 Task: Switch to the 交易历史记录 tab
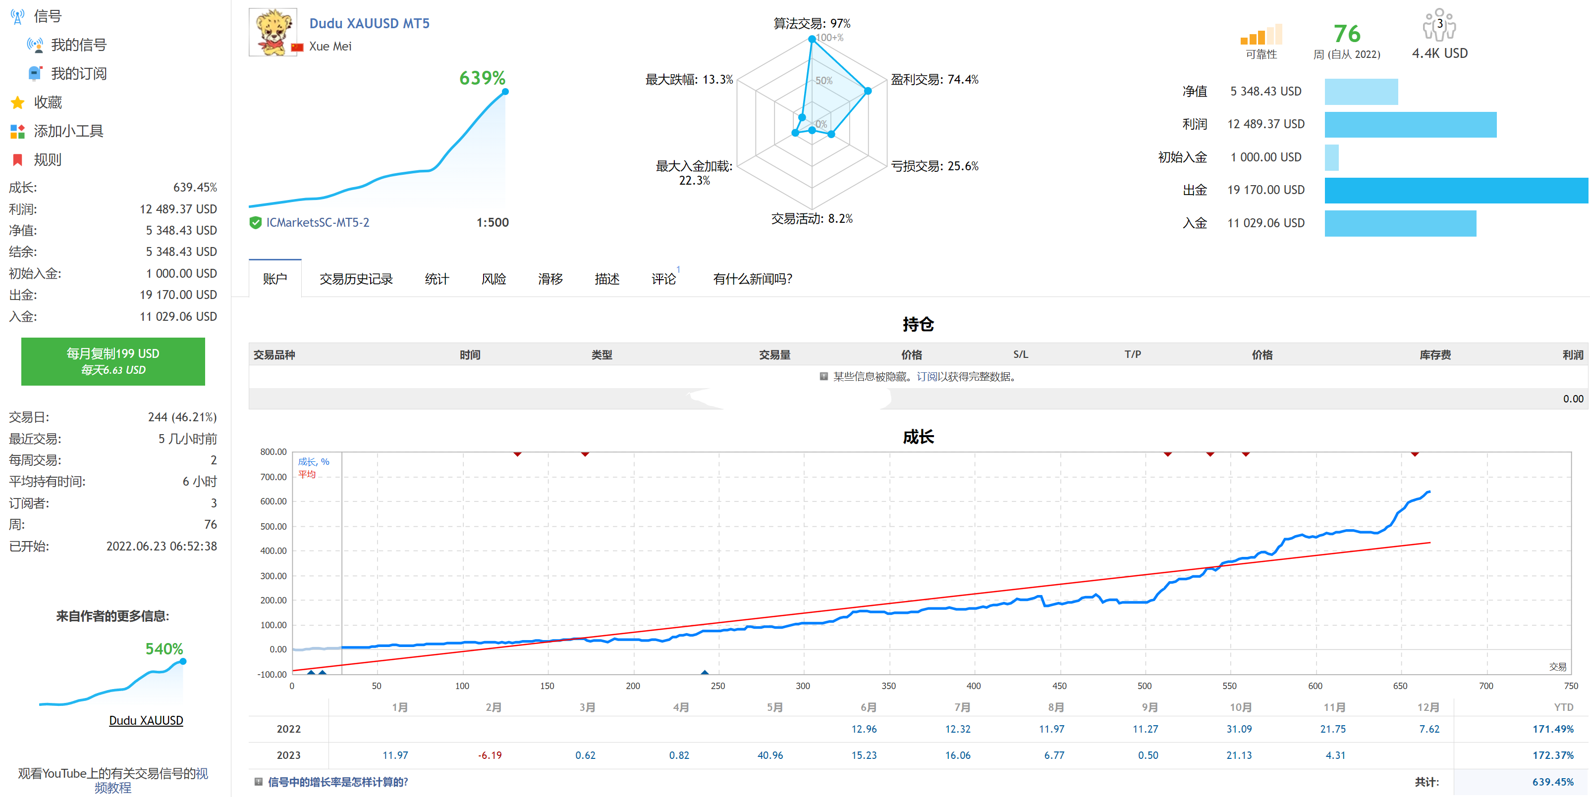pyautogui.click(x=356, y=279)
